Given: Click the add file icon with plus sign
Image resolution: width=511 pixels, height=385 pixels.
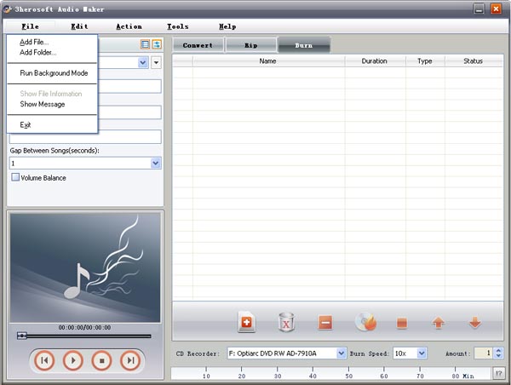Looking at the screenshot, I should click(x=247, y=323).
